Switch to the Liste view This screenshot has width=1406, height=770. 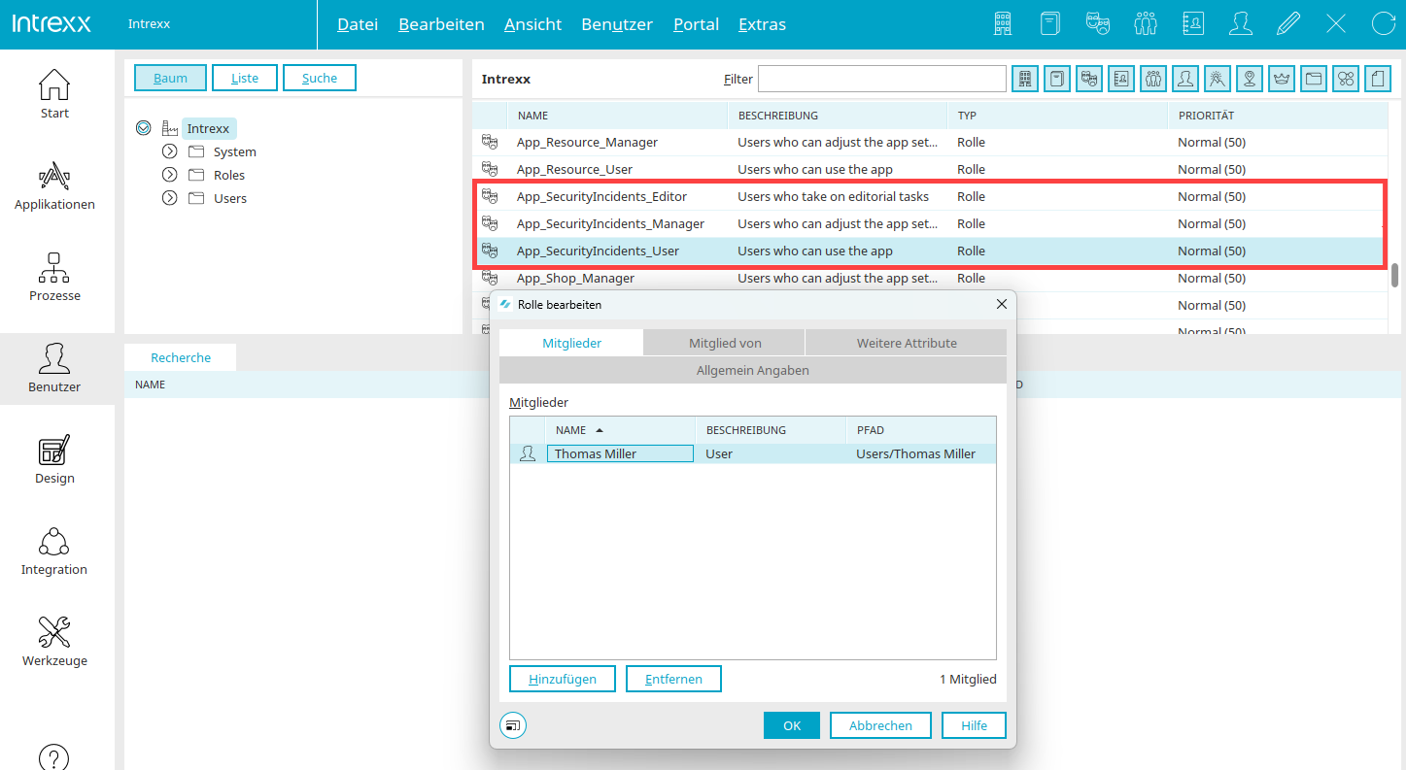pyautogui.click(x=245, y=78)
